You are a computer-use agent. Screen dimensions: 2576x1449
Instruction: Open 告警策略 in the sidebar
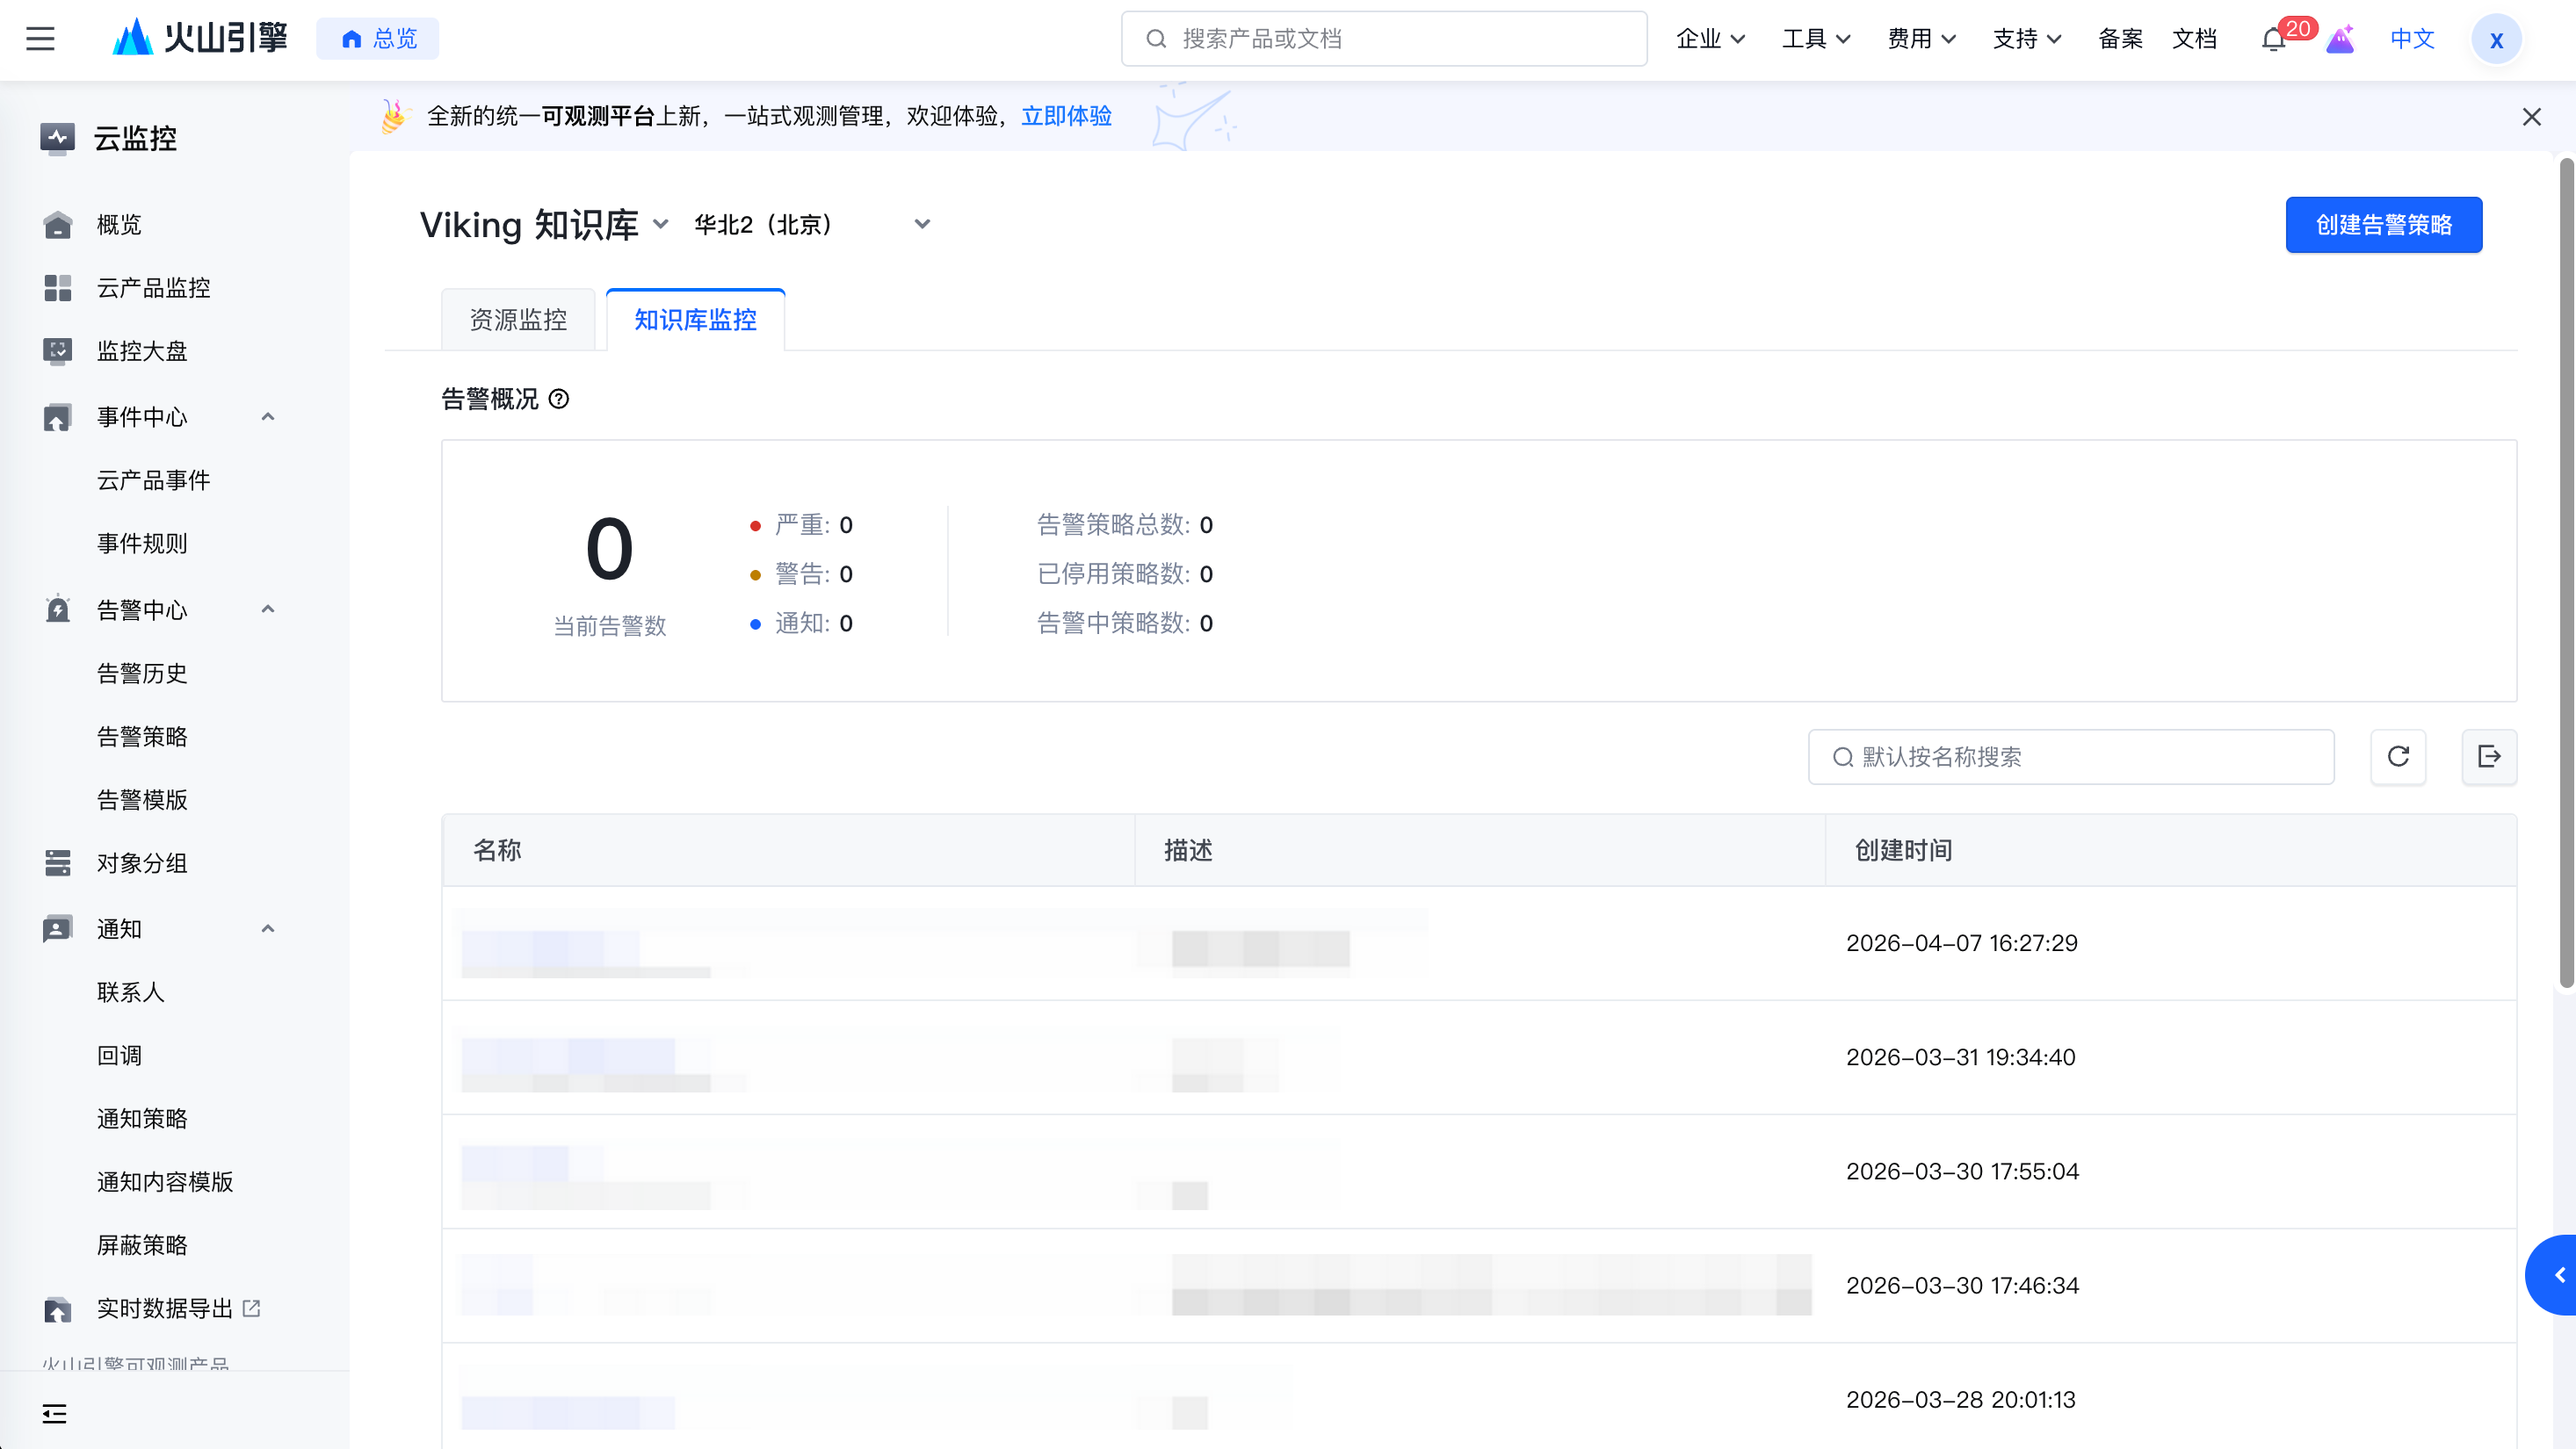point(142,737)
